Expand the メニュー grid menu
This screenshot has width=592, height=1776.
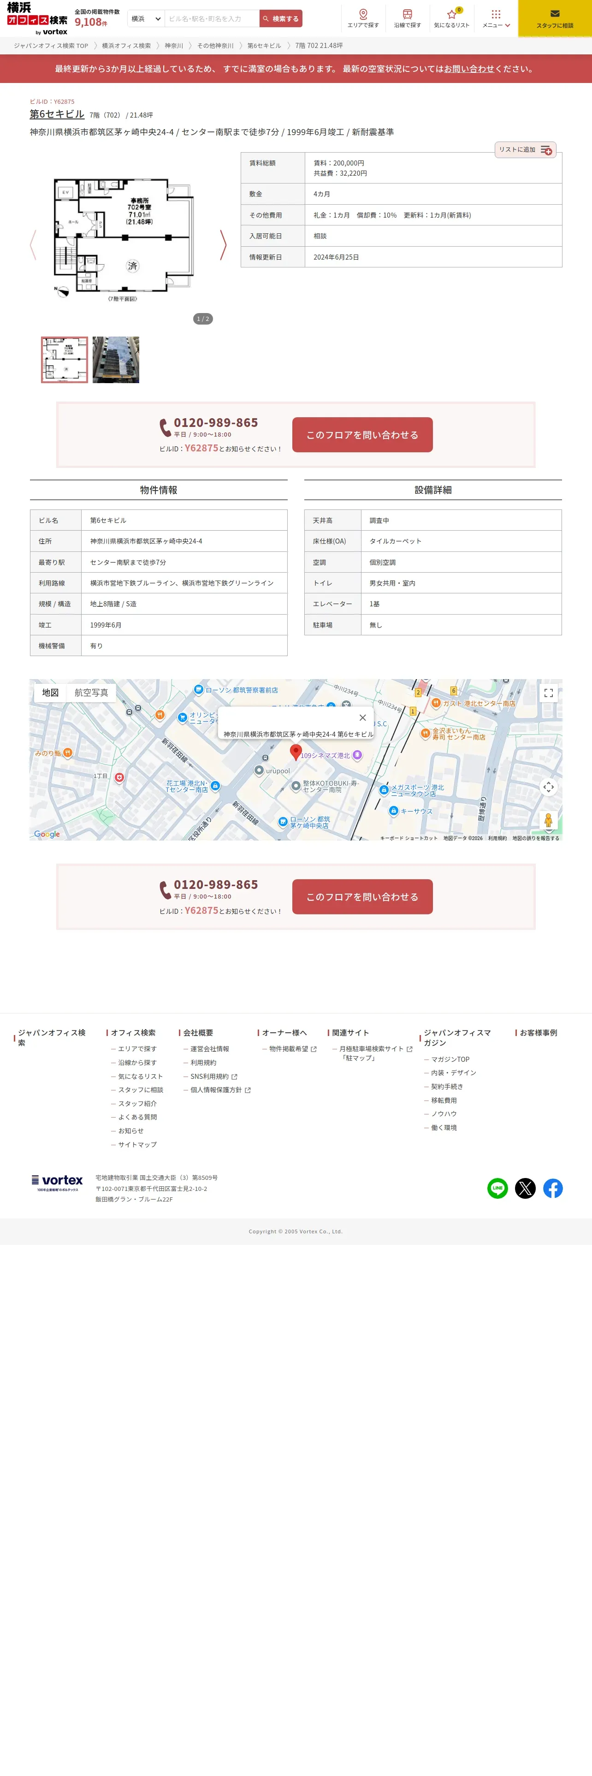496,18
